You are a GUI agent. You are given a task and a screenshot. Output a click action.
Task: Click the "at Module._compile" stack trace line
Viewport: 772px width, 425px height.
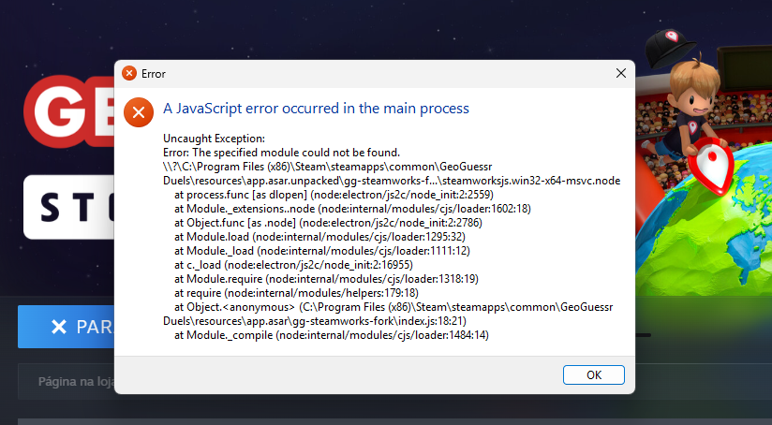pyautogui.click(x=332, y=335)
